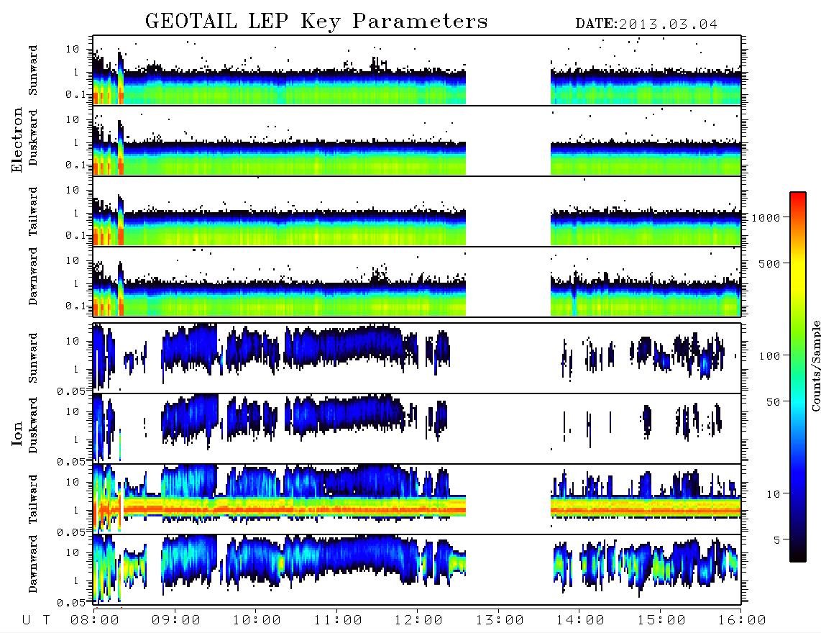This screenshot has height=633, width=821.
Task: Click the 15:00 time tick label
Action: coord(661,621)
